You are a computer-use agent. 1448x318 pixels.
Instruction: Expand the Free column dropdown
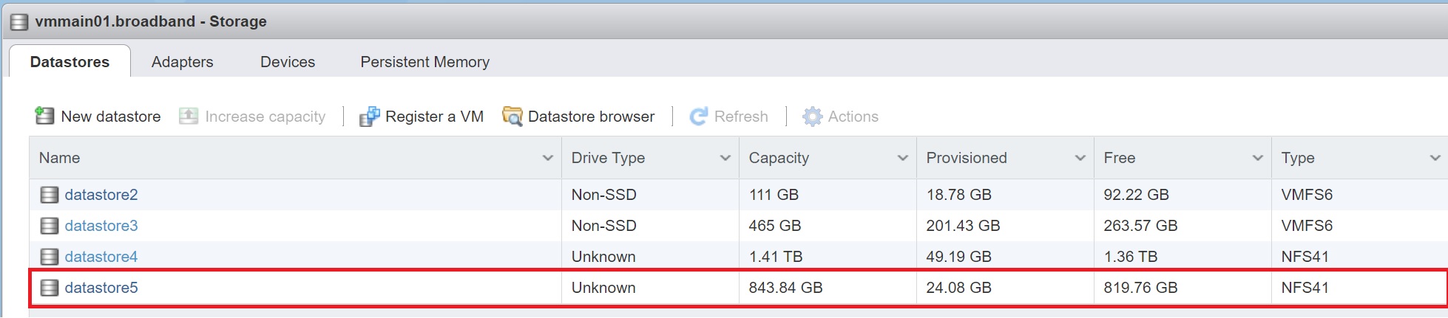tap(1257, 158)
